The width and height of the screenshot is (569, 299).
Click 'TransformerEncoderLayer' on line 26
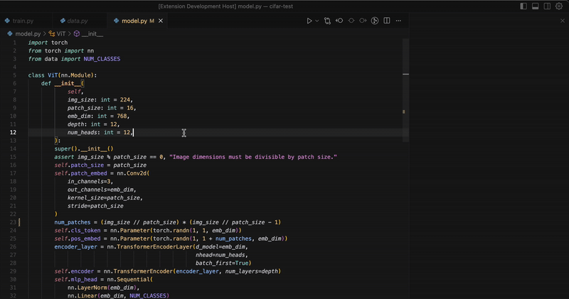tap(154, 247)
